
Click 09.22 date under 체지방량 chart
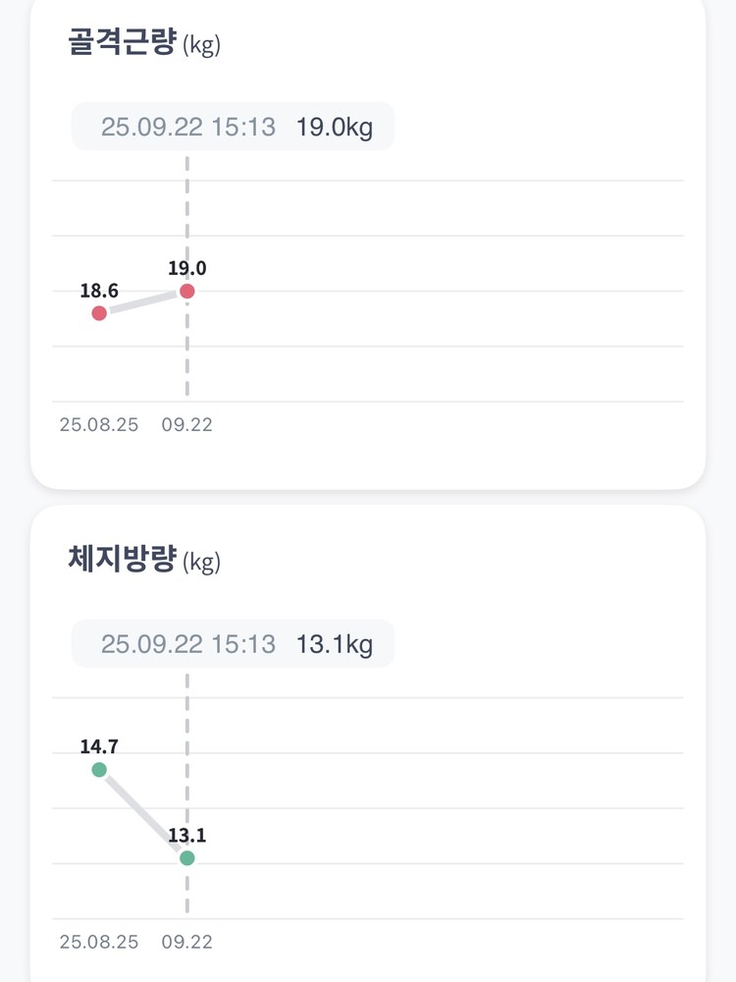(x=187, y=943)
